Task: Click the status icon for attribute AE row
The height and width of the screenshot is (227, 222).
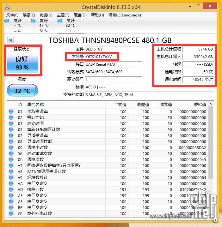Action: click(x=11, y=195)
